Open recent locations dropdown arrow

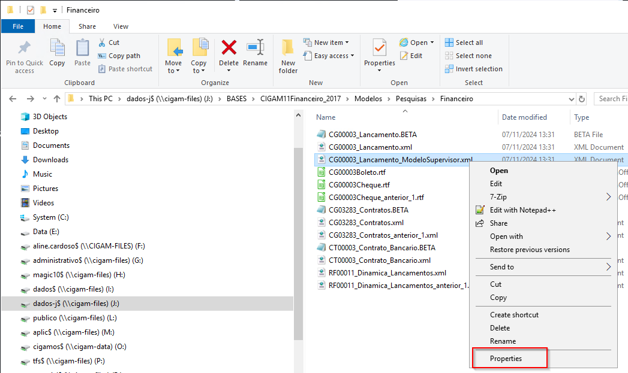pyautogui.click(x=44, y=99)
